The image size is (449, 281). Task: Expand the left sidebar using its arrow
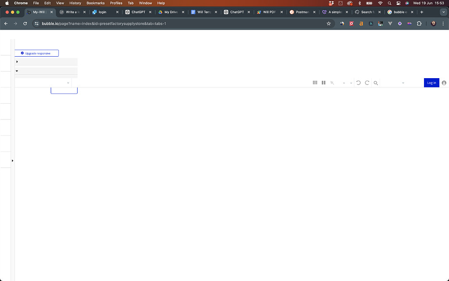[x=12, y=160]
